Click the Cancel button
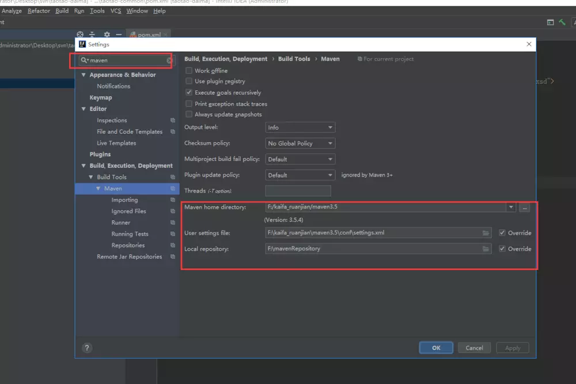 [x=474, y=348]
